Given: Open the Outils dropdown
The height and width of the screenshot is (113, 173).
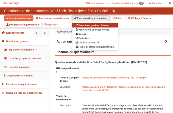Looking at the screenshot, I should pyautogui.click(x=118, y=18).
